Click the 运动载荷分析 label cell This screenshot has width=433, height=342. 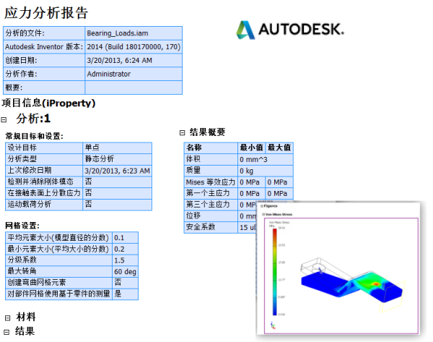pyautogui.click(x=44, y=204)
